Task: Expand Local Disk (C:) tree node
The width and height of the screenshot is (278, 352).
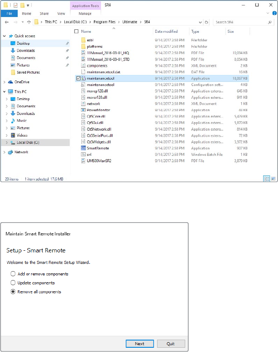Action: (7, 142)
